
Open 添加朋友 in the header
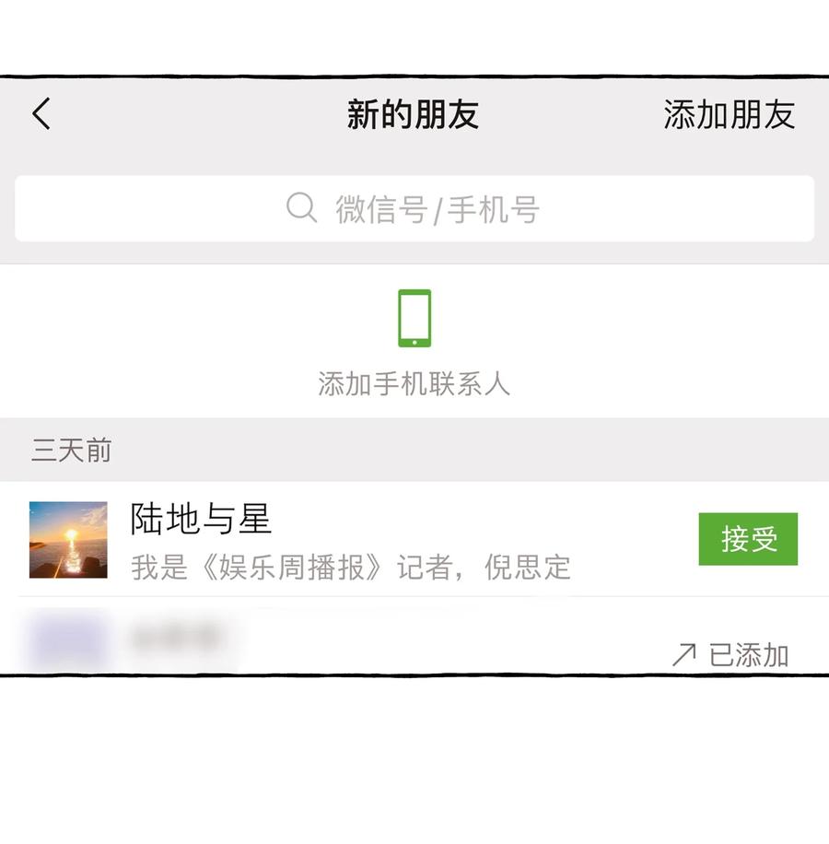(729, 114)
